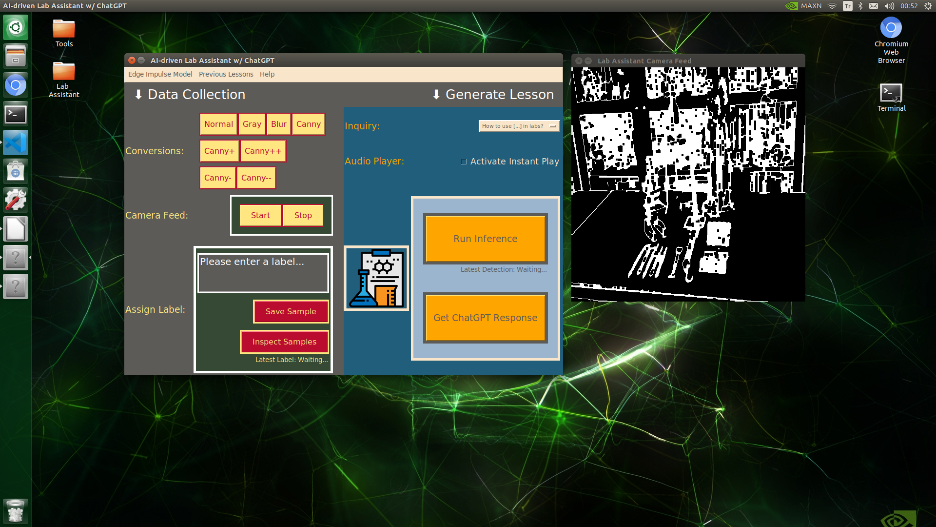This screenshot has width=936, height=527.
Task: Open the Edge Impulse Model menu
Action: (160, 74)
